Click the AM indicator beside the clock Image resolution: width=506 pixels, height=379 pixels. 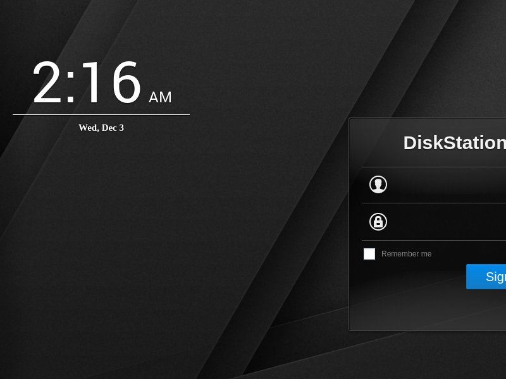[x=160, y=97]
